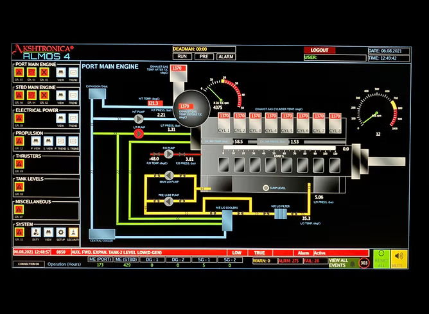Click the CONNECTION OK status indicator
Image resolution: width=429 pixels, height=314 pixels.
coord(29,264)
